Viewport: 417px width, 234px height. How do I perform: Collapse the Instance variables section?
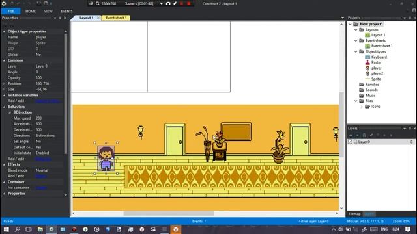click(x=4, y=96)
